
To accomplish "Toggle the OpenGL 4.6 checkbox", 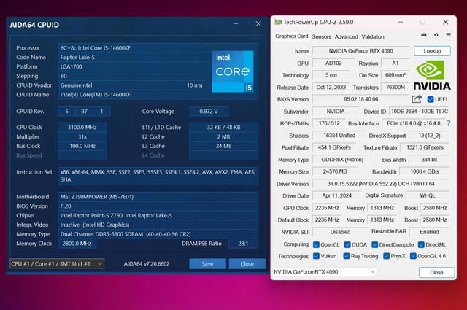I will click(413, 256).
